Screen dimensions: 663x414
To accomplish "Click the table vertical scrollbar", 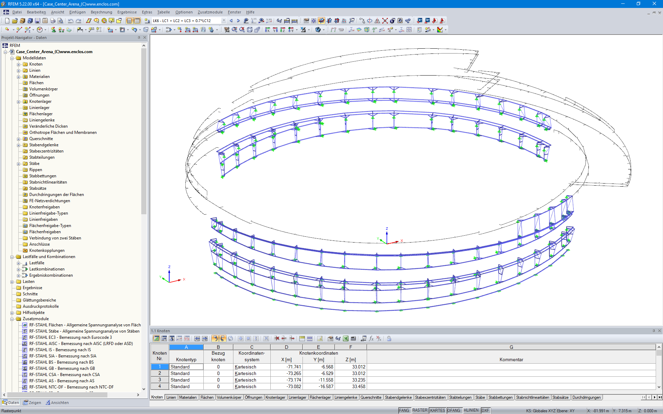I will (659, 353).
